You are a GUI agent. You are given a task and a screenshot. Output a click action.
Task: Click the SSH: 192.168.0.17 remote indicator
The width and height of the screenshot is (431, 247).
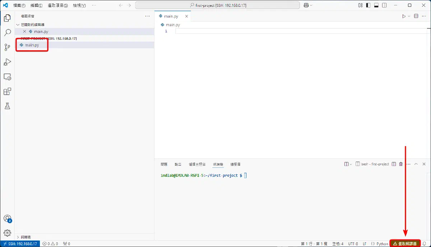[x=20, y=244]
